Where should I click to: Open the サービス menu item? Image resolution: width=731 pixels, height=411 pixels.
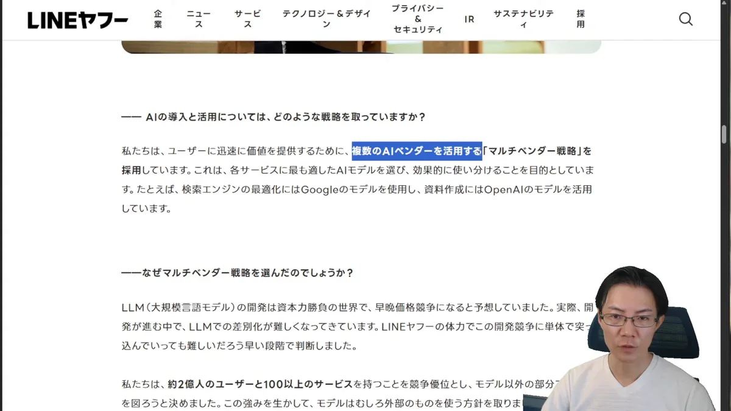tap(247, 19)
